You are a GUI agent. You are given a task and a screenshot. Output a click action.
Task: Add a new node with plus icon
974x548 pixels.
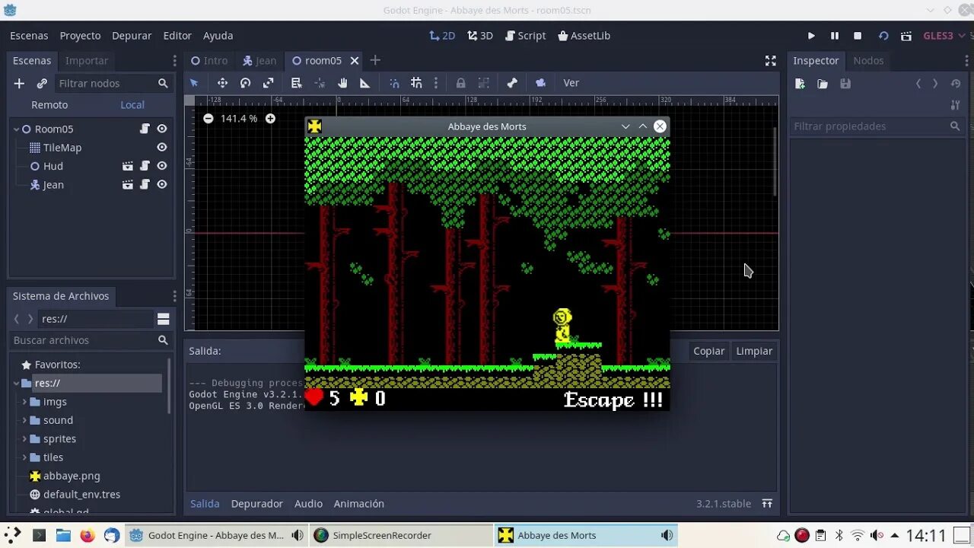19,84
